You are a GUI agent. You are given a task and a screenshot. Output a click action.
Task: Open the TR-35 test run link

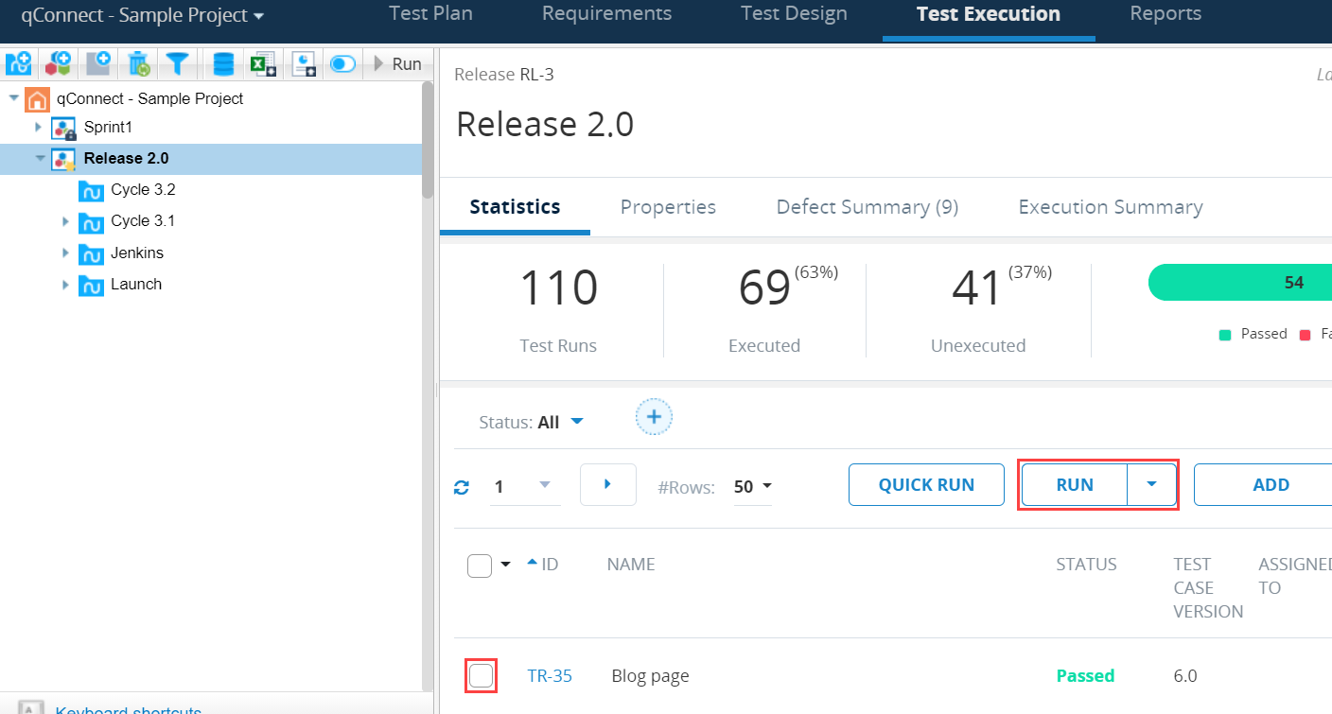[549, 675]
